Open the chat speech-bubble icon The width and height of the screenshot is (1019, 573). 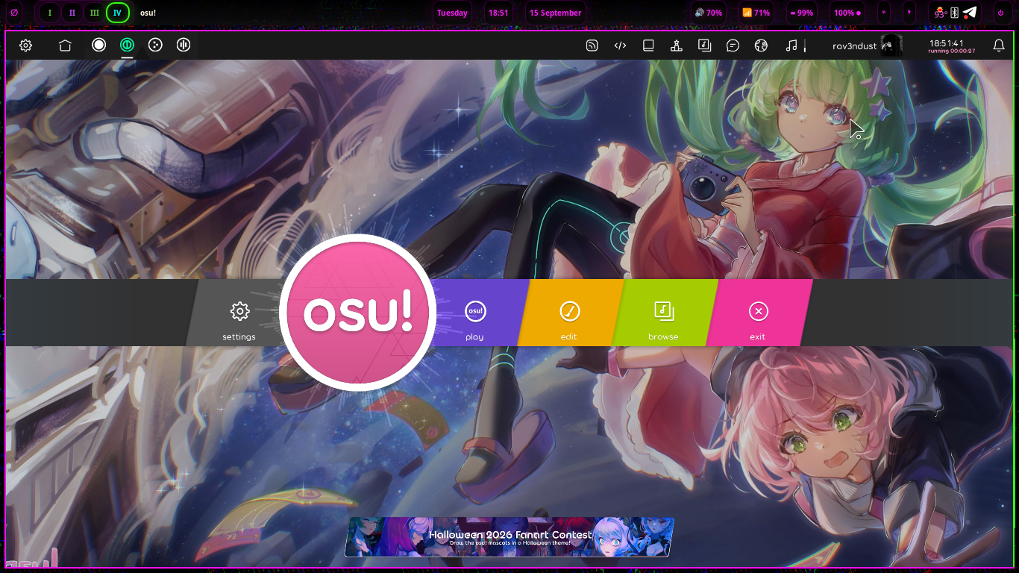pyautogui.click(x=733, y=46)
